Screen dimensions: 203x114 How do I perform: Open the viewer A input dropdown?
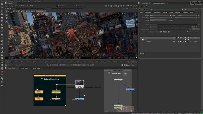(65, 6)
